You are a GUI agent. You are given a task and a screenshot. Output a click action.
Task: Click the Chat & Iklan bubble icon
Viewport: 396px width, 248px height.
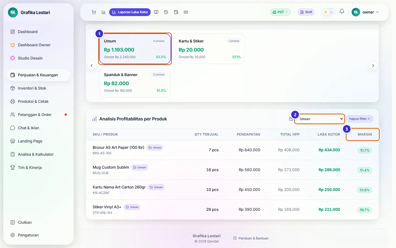(x=13, y=128)
